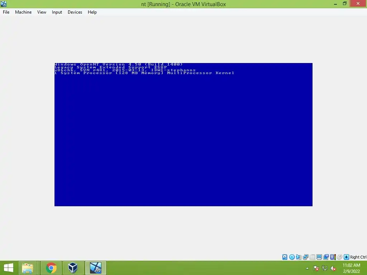Screen dimensions: 367x275
Task: Close the nt VirtualBox window
Action: (358, 4)
